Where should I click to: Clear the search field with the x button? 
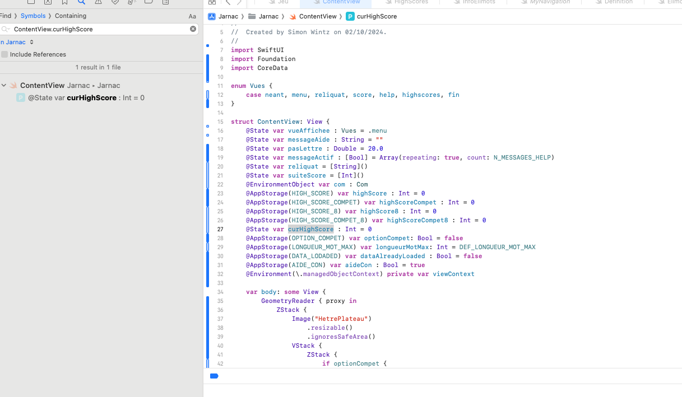193,29
